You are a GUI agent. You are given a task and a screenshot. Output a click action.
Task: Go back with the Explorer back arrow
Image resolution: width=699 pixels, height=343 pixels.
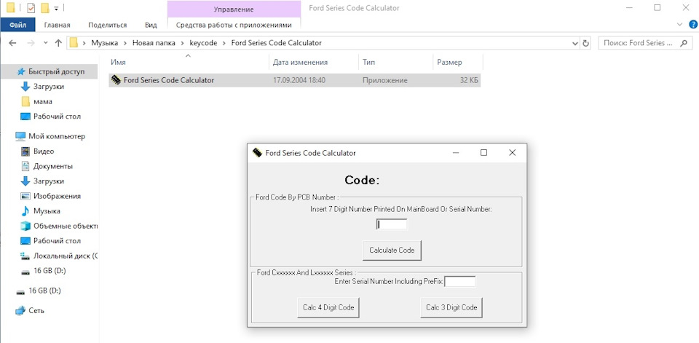click(x=12, y=43)
